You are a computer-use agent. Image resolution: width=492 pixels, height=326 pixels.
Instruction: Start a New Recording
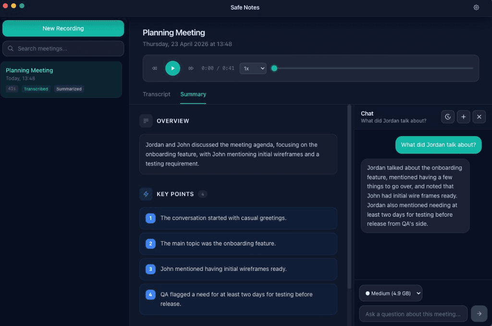point(63,28)
